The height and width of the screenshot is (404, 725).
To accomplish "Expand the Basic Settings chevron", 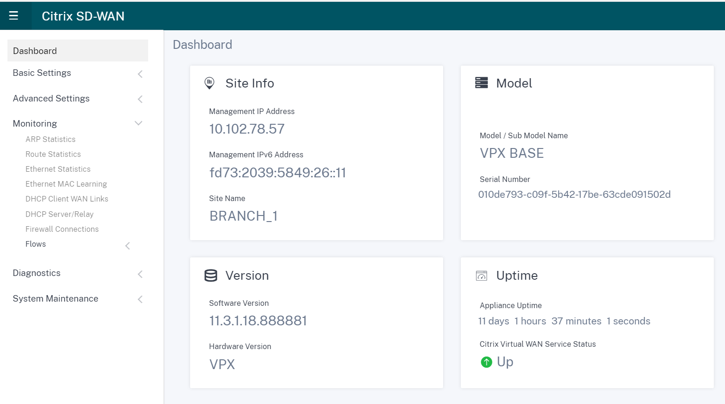I will 140,74.
